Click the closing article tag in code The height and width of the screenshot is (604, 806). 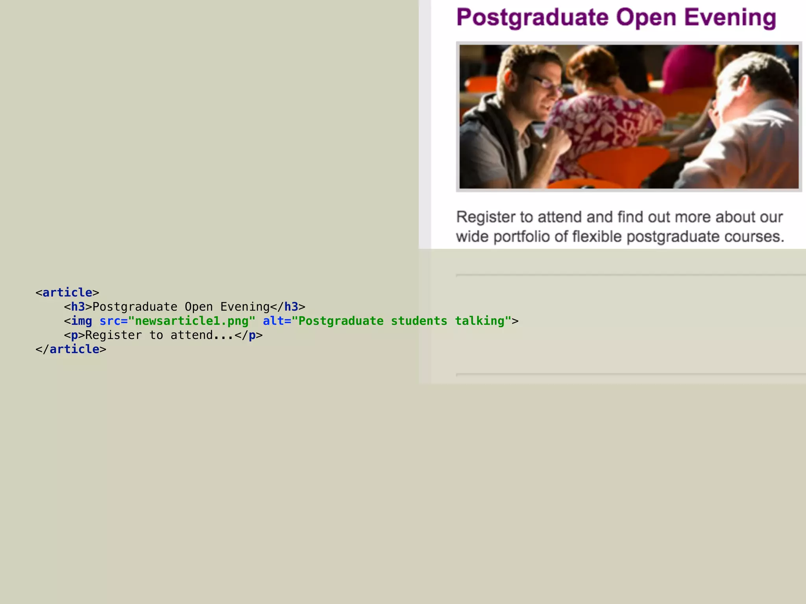tap(71, 349)
